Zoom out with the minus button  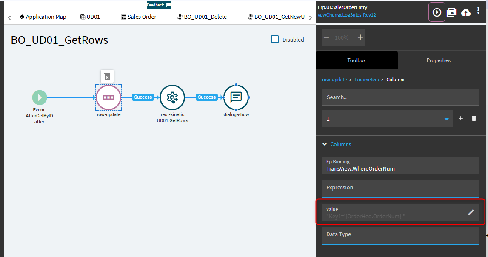coord(326,37)
